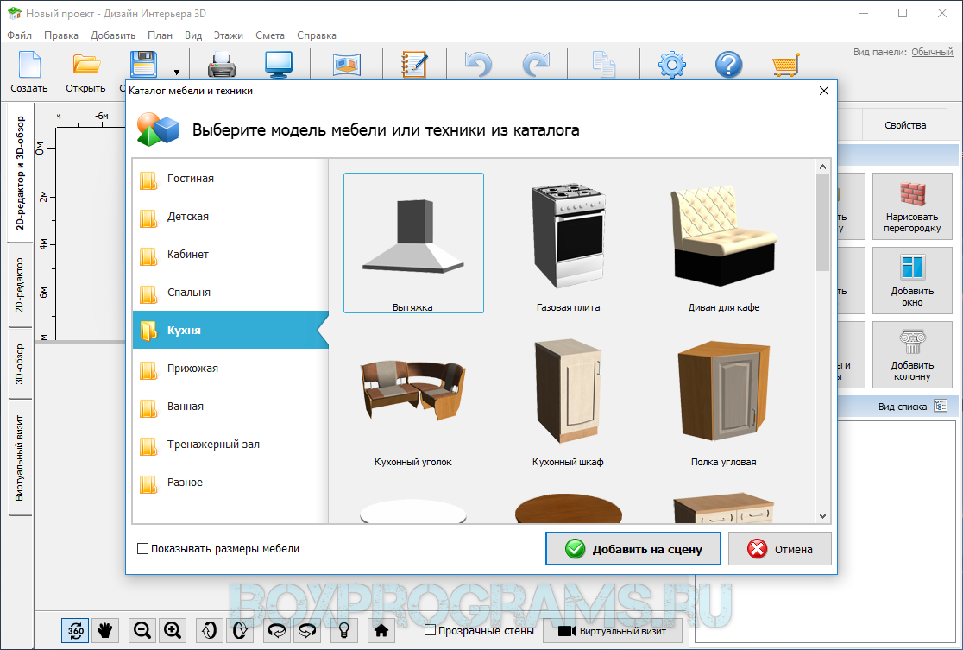This screenshot has width=963, height=650.
Task: Open the 'Гостиная' furniture category
Action: (x=191, y=179)
